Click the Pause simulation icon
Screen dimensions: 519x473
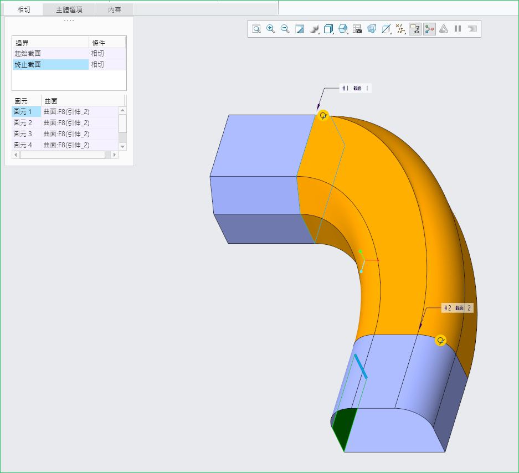coord(458,29)
